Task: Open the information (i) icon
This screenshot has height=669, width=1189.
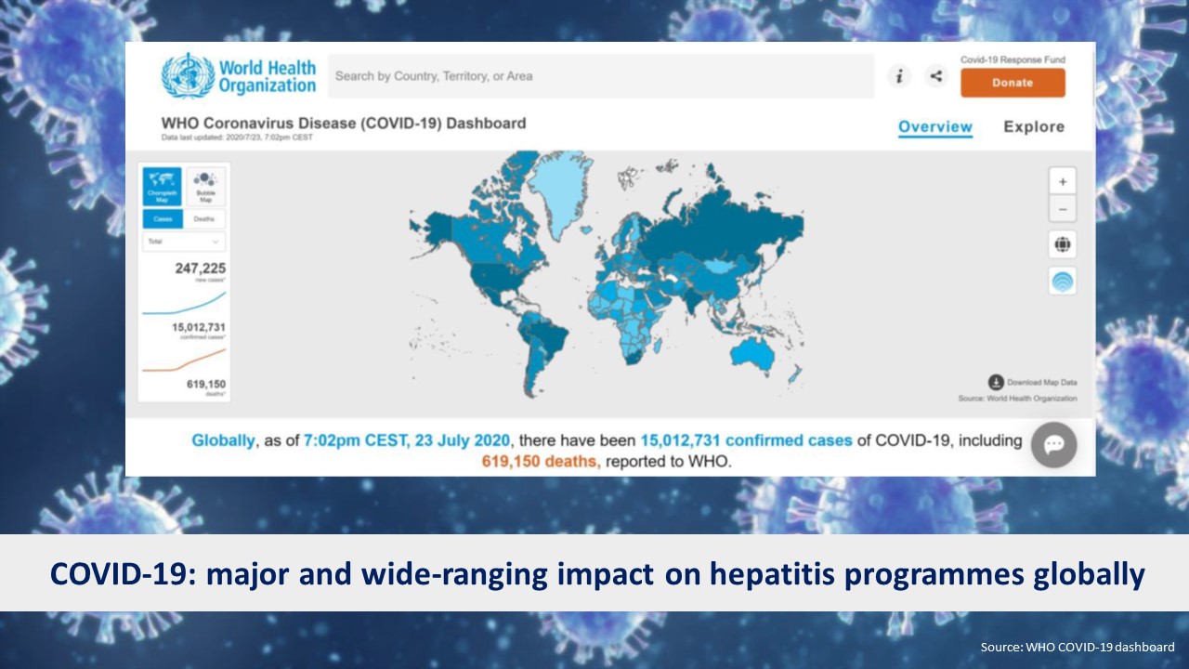Action: point(898,76)
